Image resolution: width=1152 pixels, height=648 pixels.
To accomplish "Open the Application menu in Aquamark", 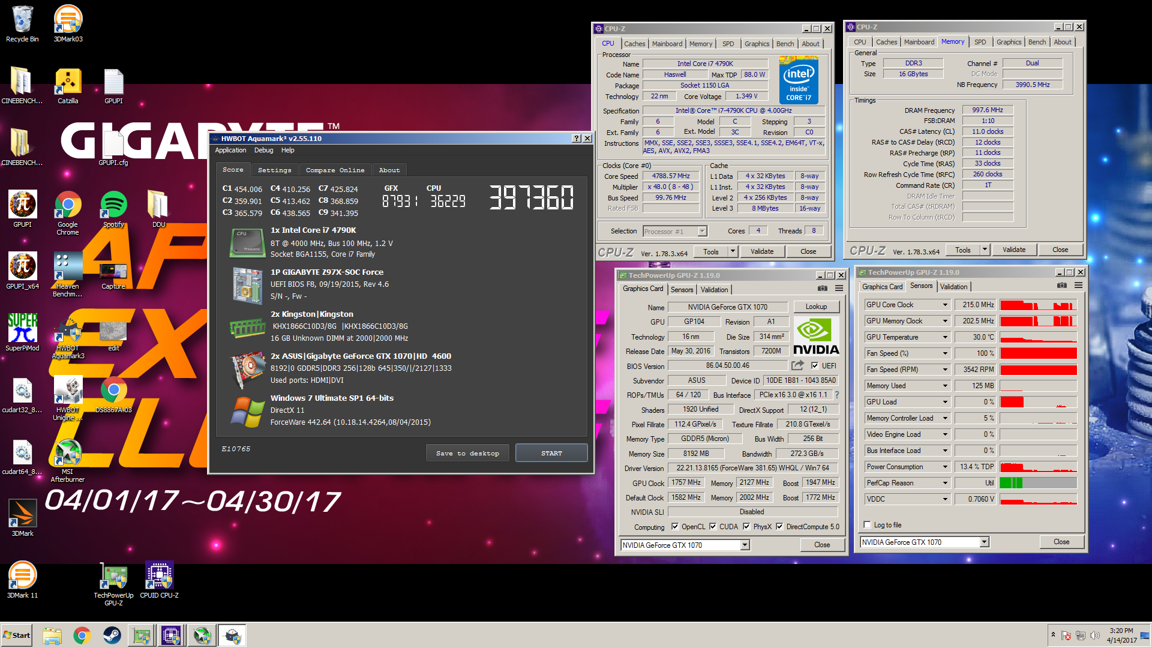I will [230, 150].
